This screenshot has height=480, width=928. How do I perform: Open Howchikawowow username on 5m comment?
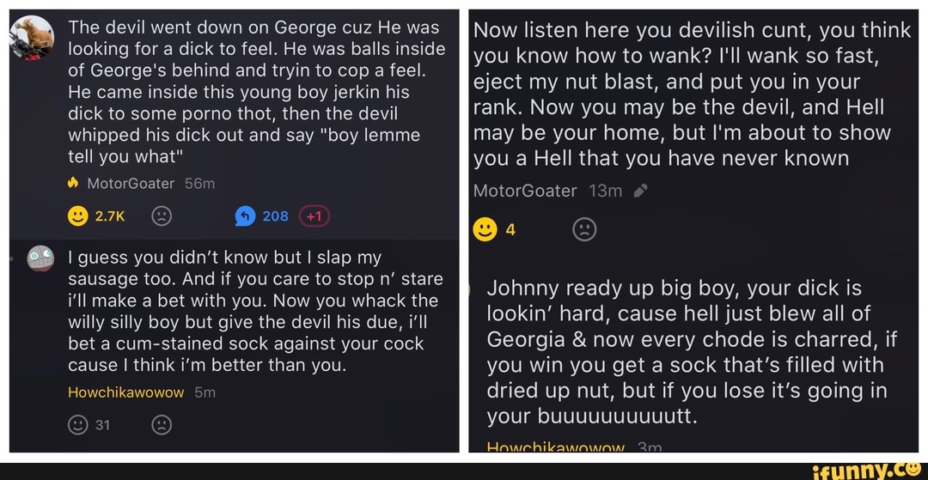pyautogui.click(x=126, y=392)
